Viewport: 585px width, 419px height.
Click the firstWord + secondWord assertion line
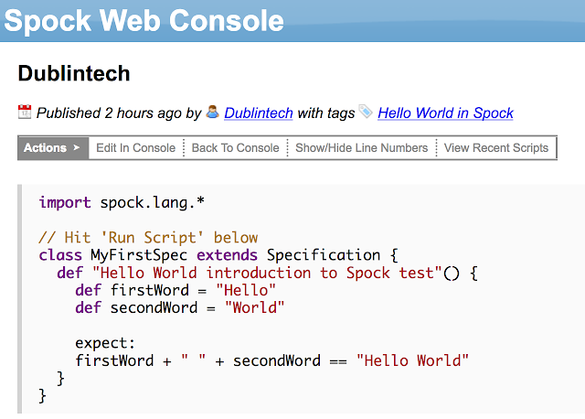[x=271, y=360]
